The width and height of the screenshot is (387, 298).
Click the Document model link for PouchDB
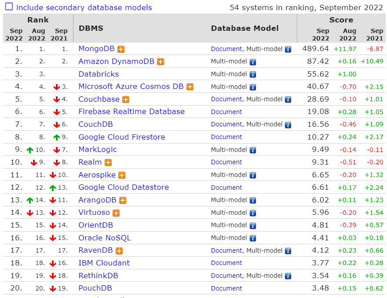coord(226,288)
